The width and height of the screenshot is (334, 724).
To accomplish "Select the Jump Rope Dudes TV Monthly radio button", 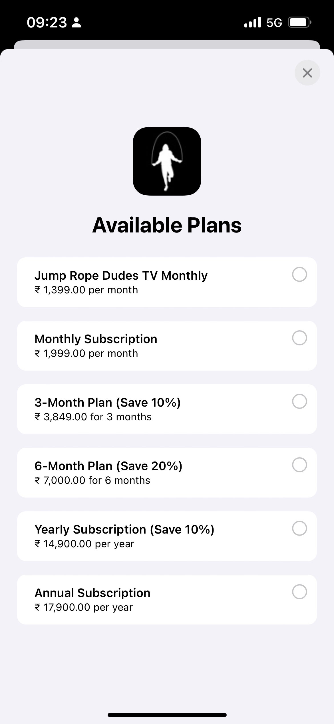I will (x=299, y=275).
